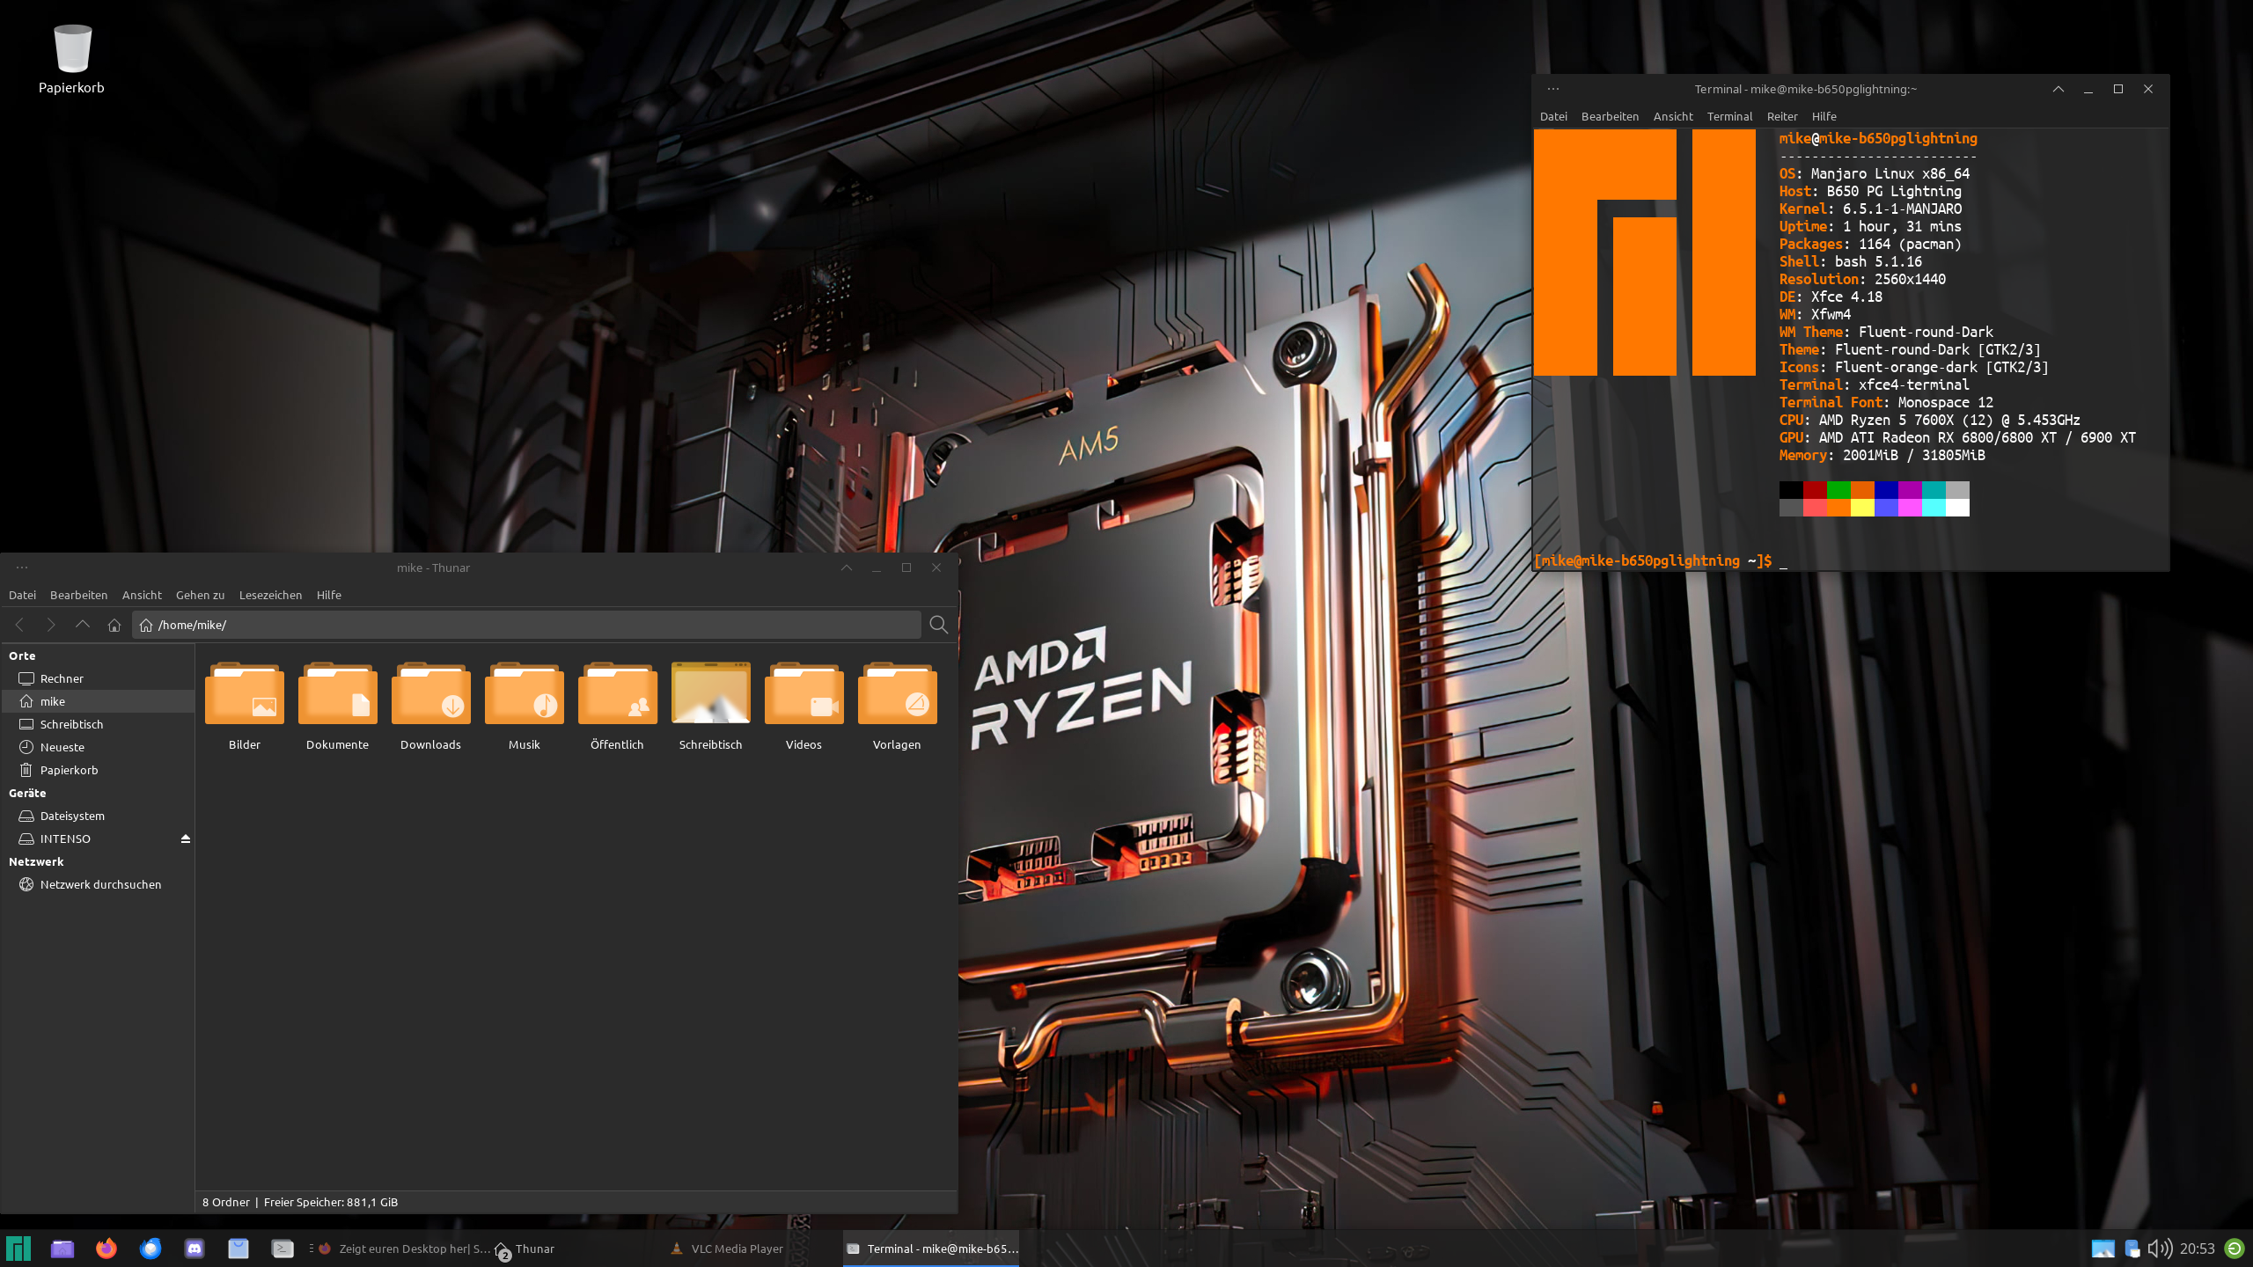Open the Terminal window's three-dot menu

coord(1553,89)
